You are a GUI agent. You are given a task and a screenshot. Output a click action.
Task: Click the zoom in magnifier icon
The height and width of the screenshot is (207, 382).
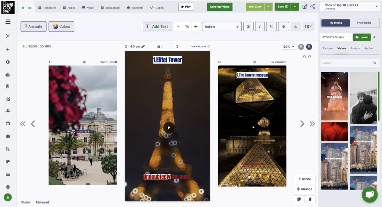point(309,47)
